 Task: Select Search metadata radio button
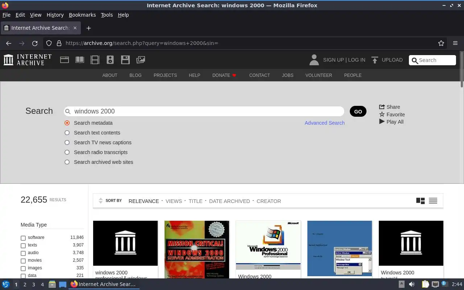pyautogui.click(x=67, y=123)
